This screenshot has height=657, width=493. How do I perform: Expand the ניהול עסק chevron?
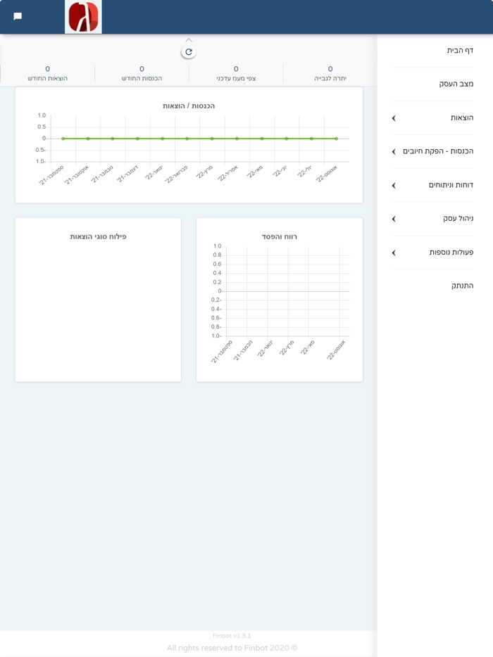[x=394, y=219]
